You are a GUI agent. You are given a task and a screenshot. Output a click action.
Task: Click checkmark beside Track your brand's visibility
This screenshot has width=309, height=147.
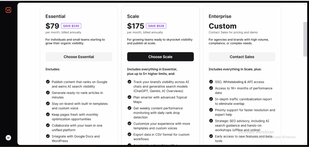click(129, 82)
